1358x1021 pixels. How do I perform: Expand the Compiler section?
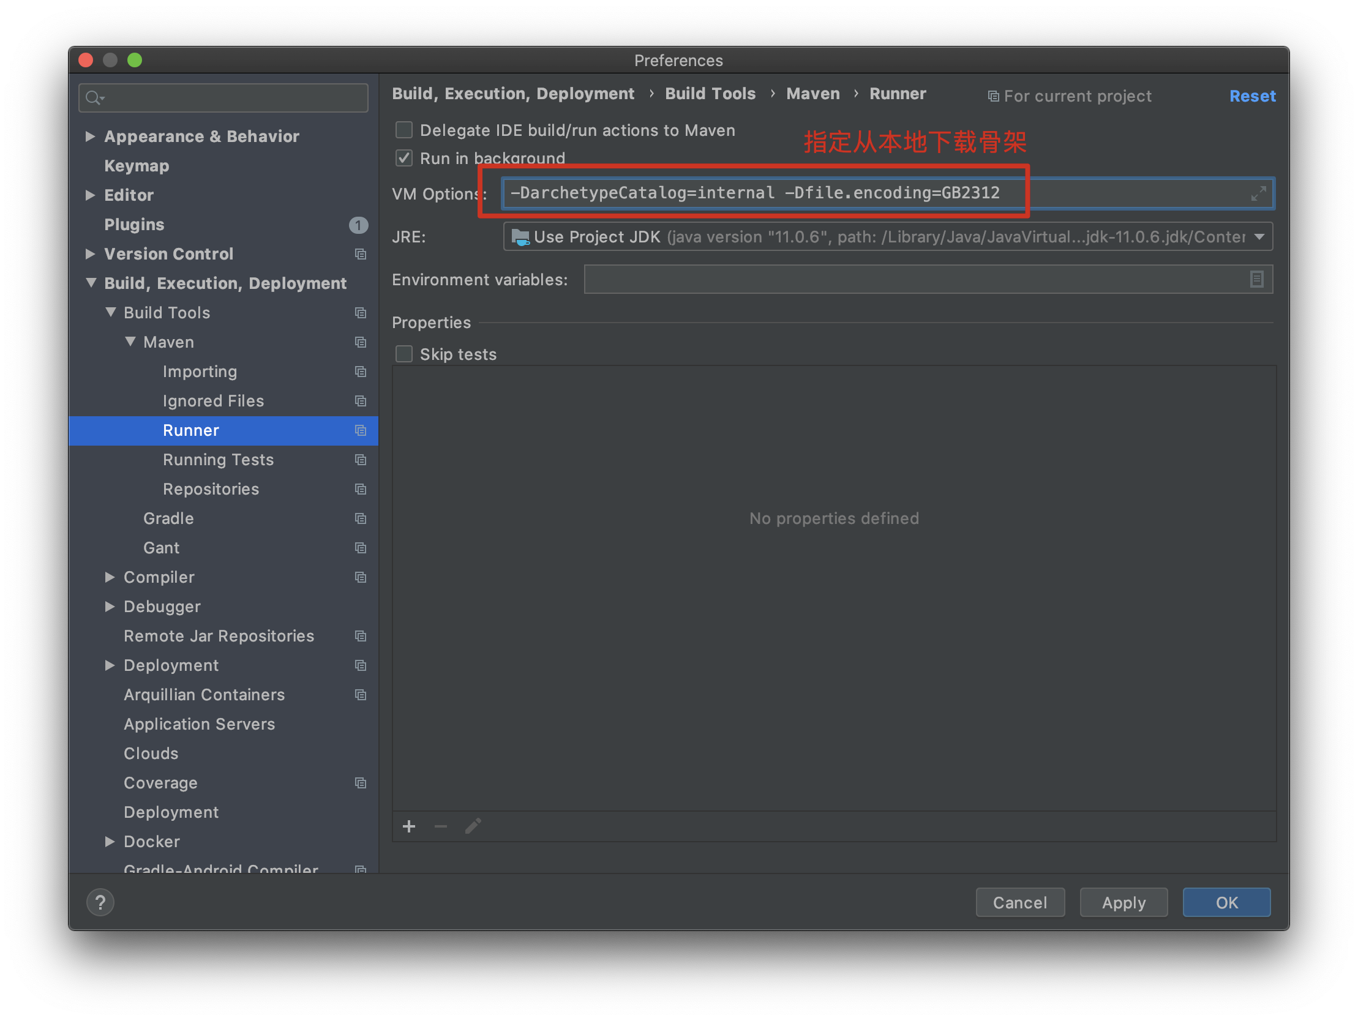(110, 577)
